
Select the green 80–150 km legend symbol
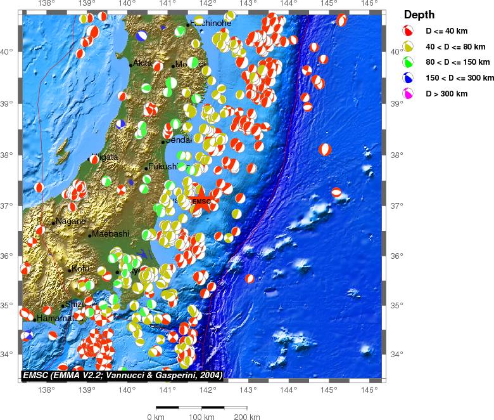409,62
